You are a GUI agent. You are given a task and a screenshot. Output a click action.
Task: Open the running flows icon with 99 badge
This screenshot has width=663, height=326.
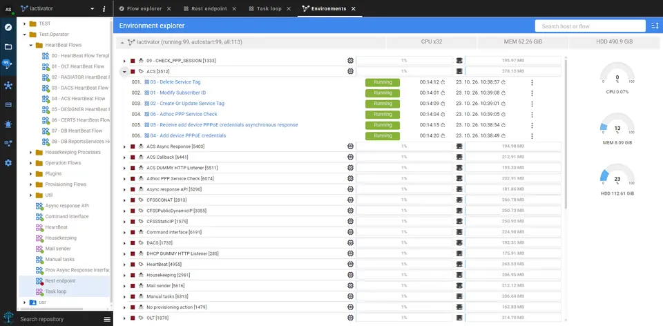(x=7, y=65)
